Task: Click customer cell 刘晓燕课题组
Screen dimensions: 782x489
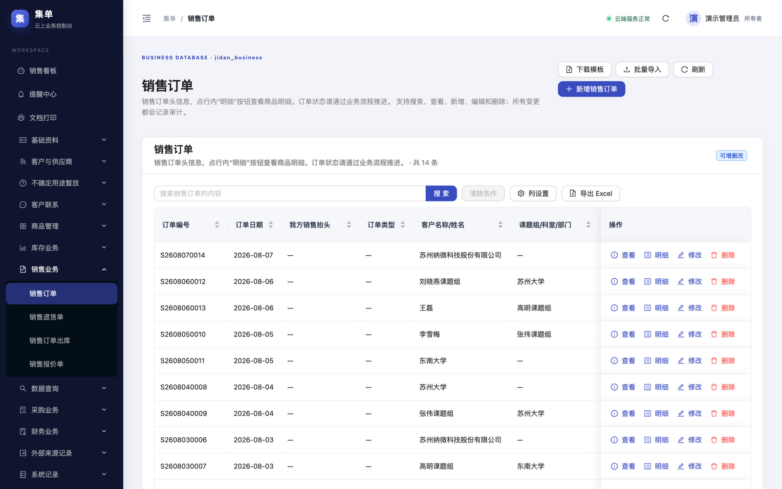Action: click(x=440, y=282)
